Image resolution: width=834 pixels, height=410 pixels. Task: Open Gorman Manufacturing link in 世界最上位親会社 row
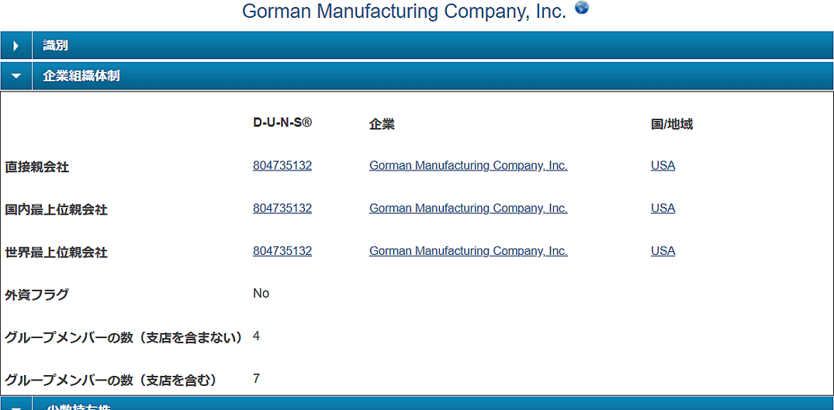click(468, 250)
